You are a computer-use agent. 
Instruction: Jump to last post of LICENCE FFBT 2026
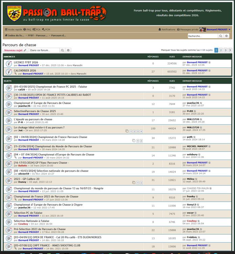pos(210,62)
